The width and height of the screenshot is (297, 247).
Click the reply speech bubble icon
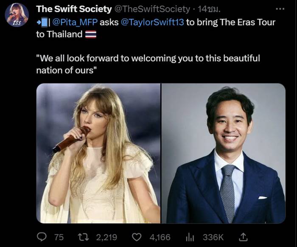click(x=42, y=236)
